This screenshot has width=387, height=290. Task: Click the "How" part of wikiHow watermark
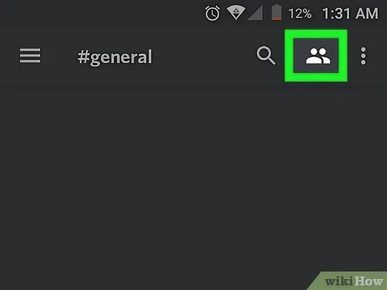pyautogui.click(x=369, y=281)
